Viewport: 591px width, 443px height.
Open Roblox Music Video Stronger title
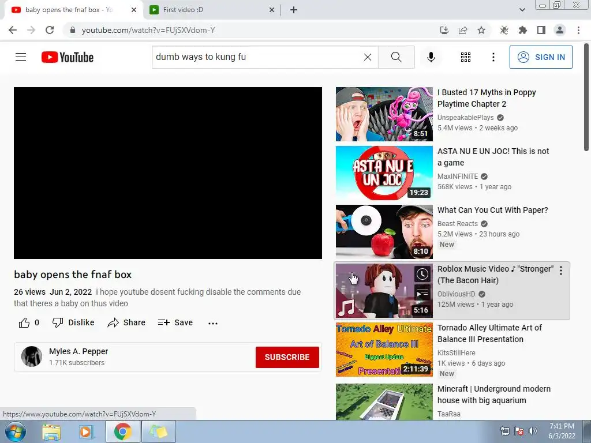(495, 275)
